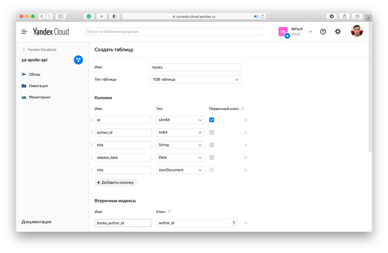The width and height of the screenshot is (388, 253).
Task: Toggle primary key checkbox for author_id
Action: click(x=212, y=133)
